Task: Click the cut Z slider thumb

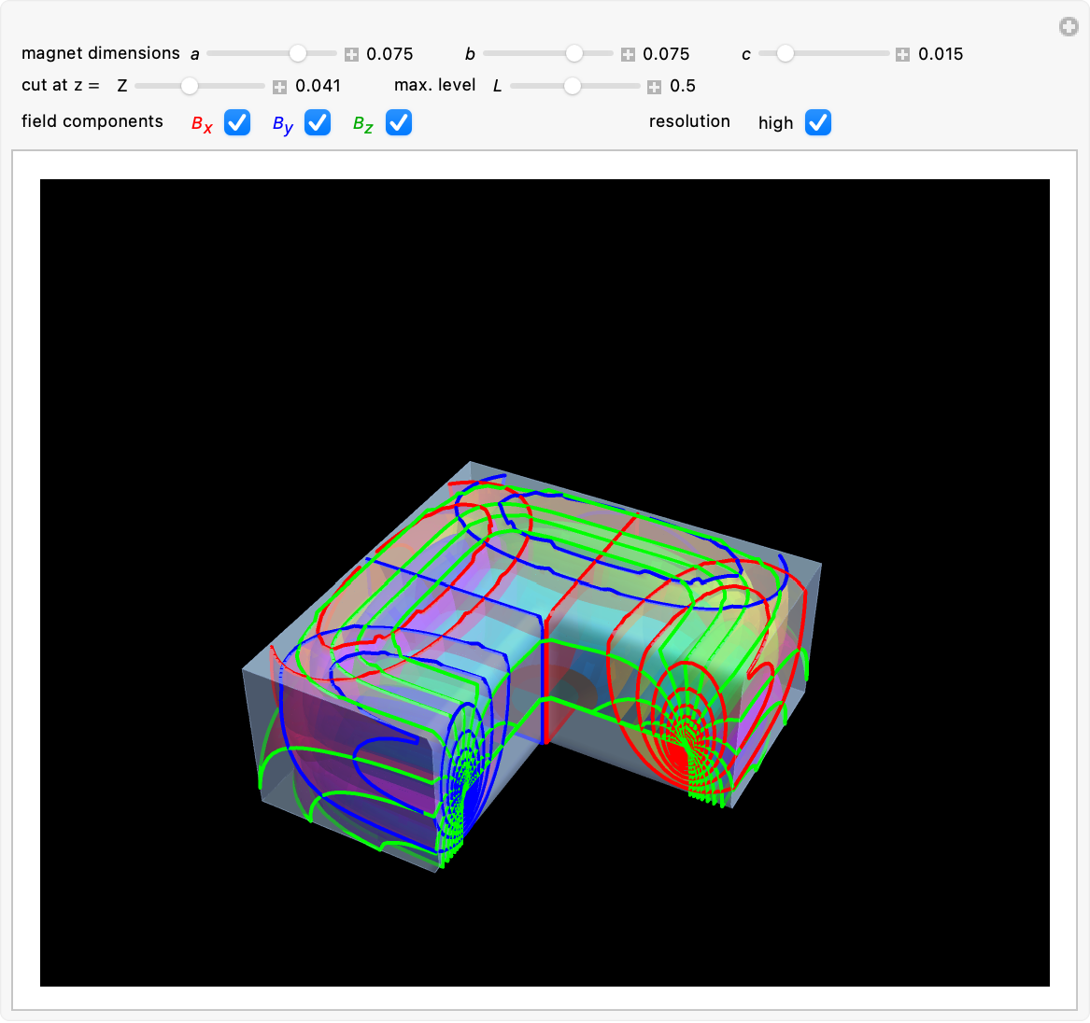Action: [x=190, y=86]
